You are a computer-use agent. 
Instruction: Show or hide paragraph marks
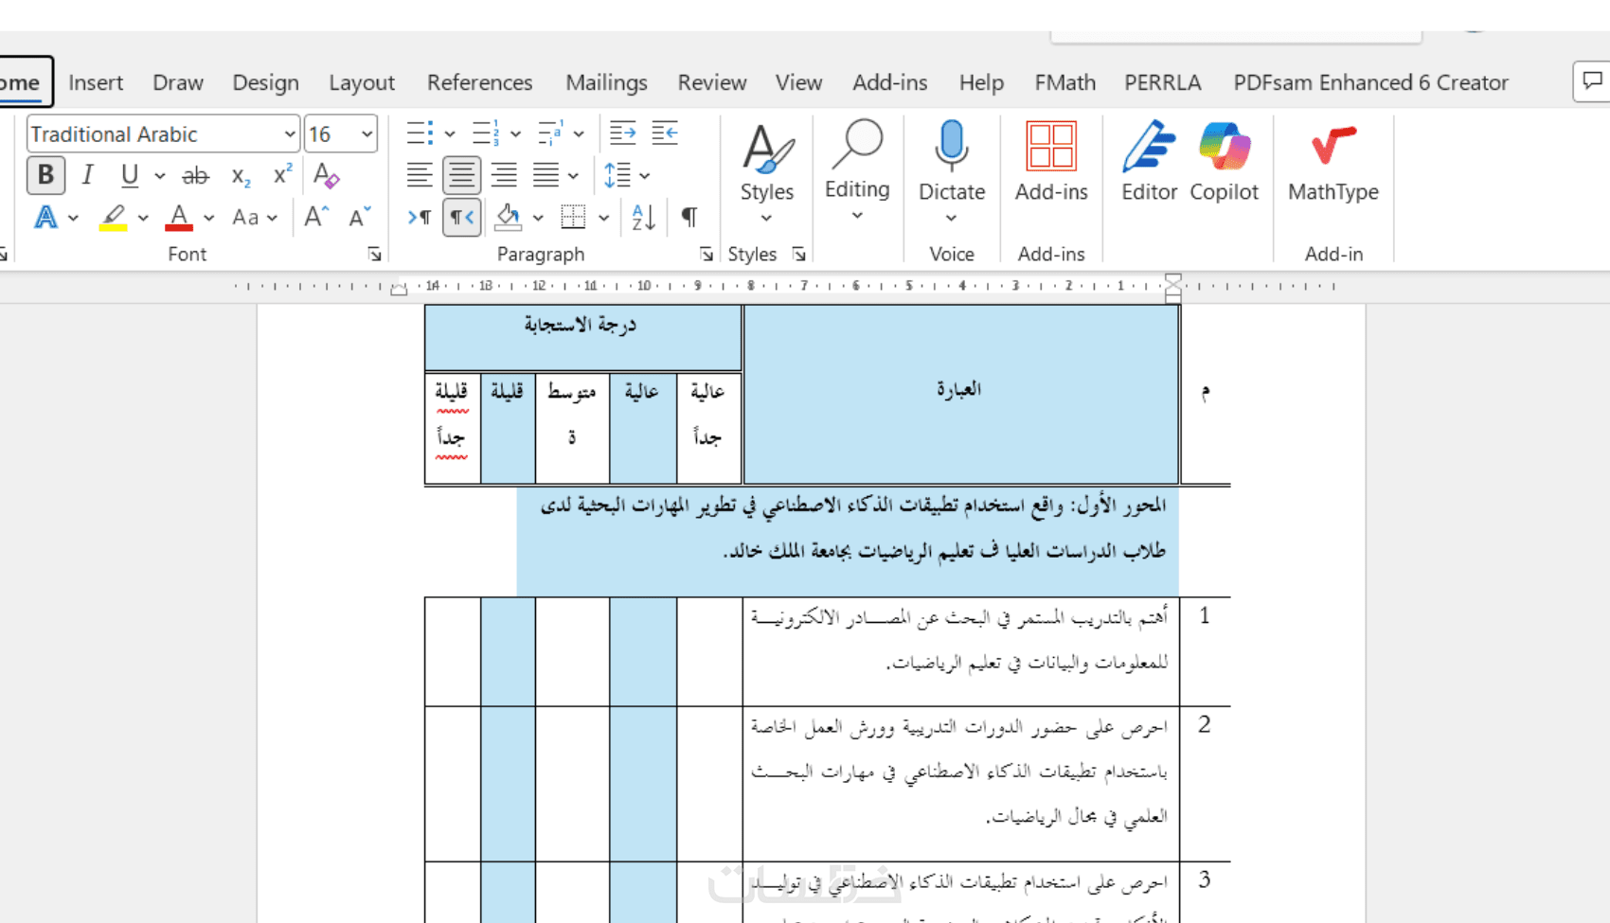click(689, 218)
